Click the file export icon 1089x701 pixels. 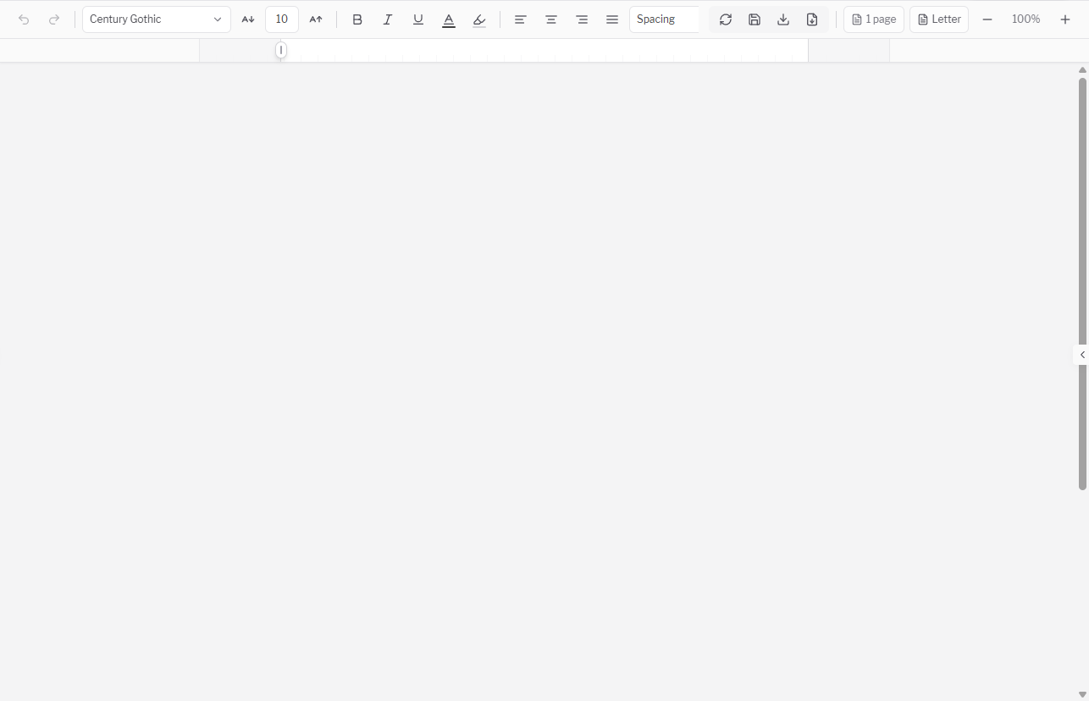click(x=812, y=19)
